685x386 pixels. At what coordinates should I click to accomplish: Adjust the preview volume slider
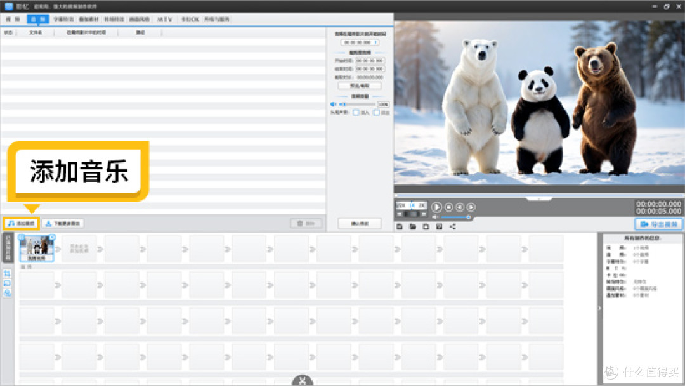pos(455,217)
